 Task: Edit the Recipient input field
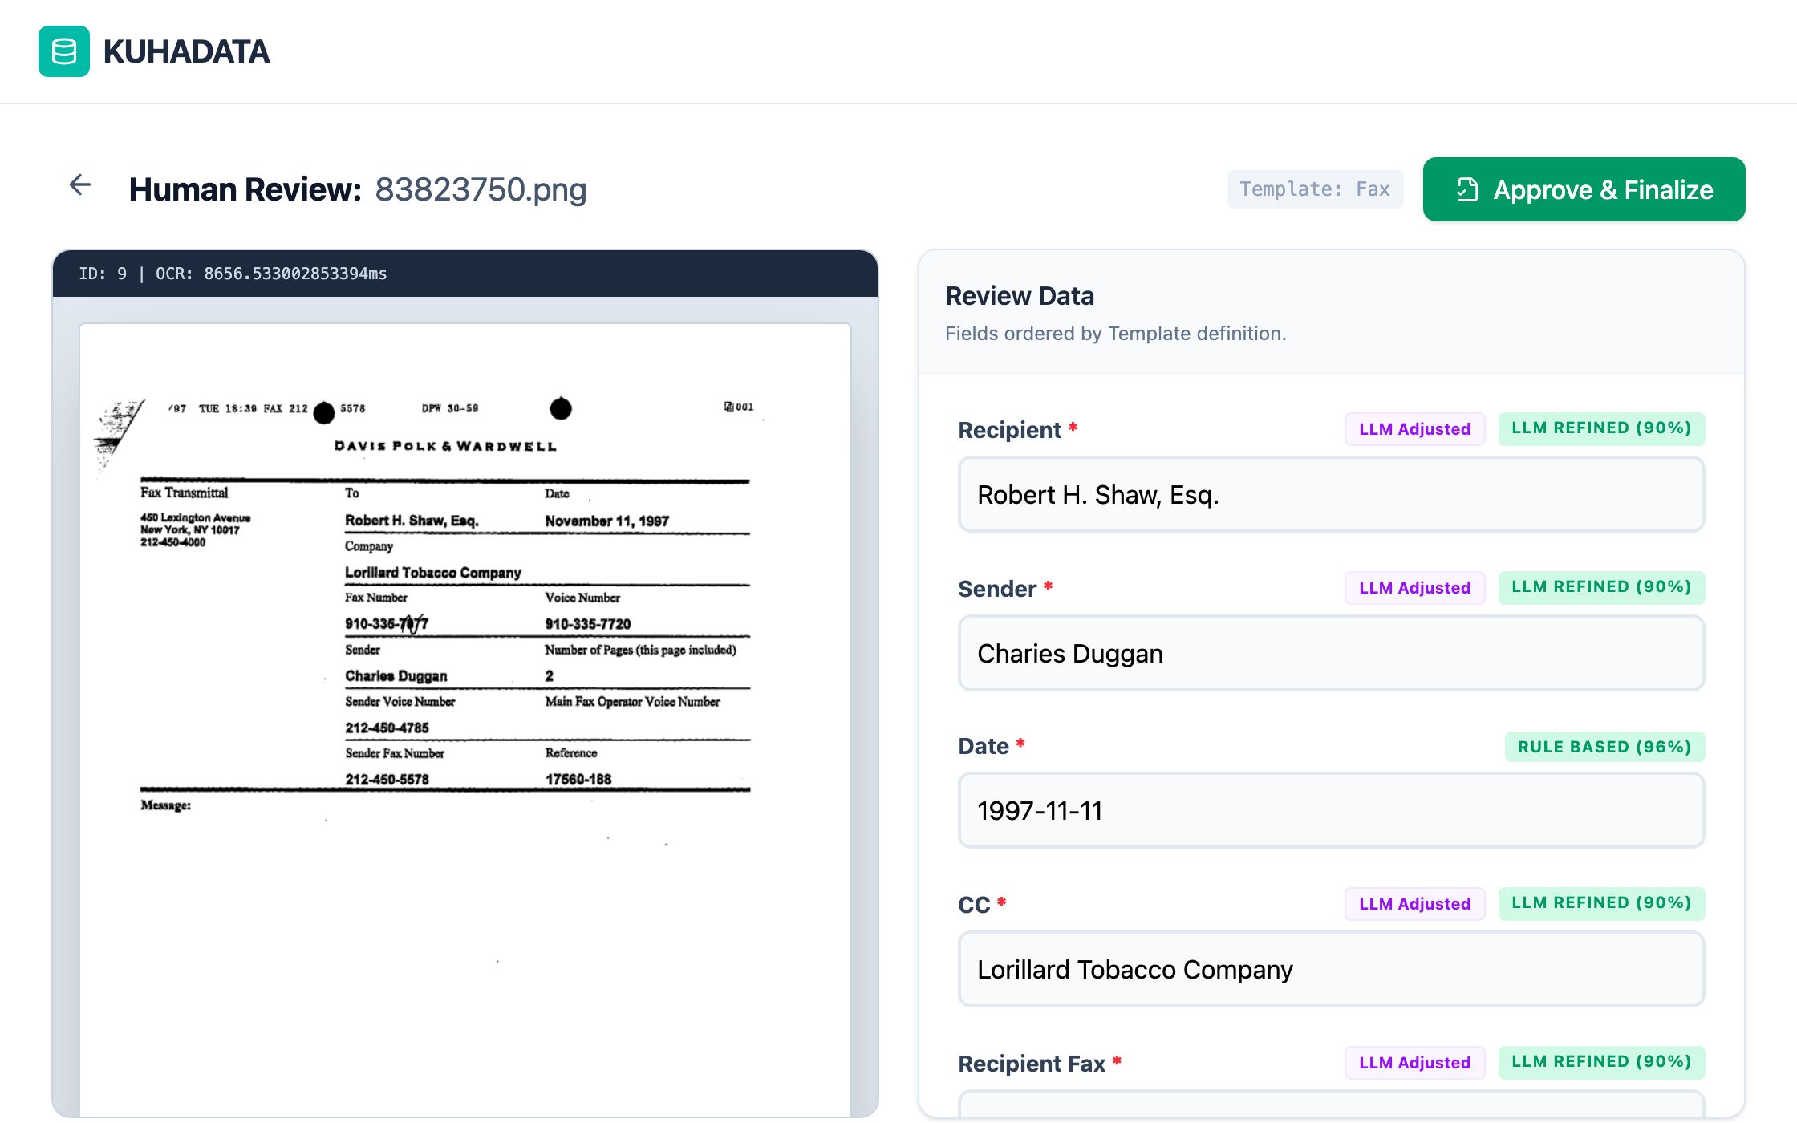[1331, 494]
